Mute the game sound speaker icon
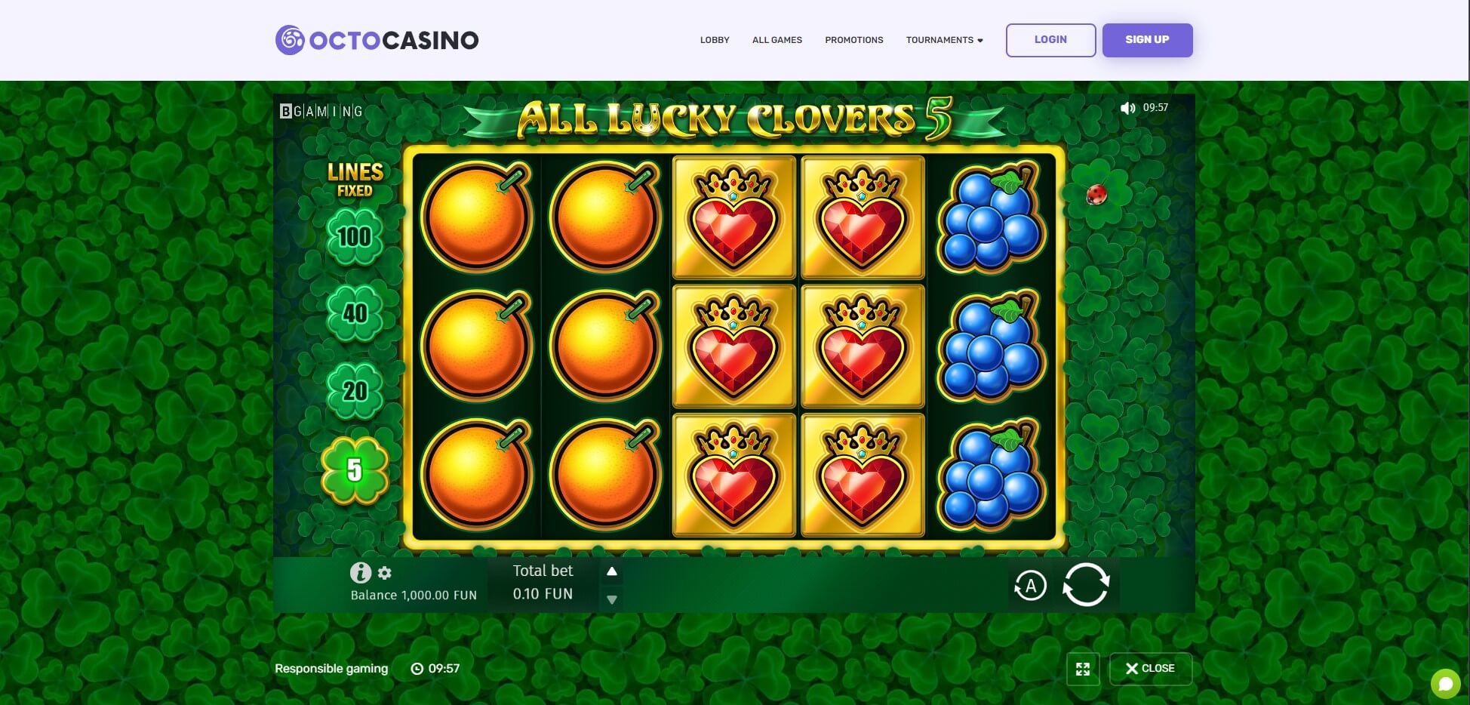Image resolution: width=1470 pixels, height=705 pixels. click(1128, 108)
